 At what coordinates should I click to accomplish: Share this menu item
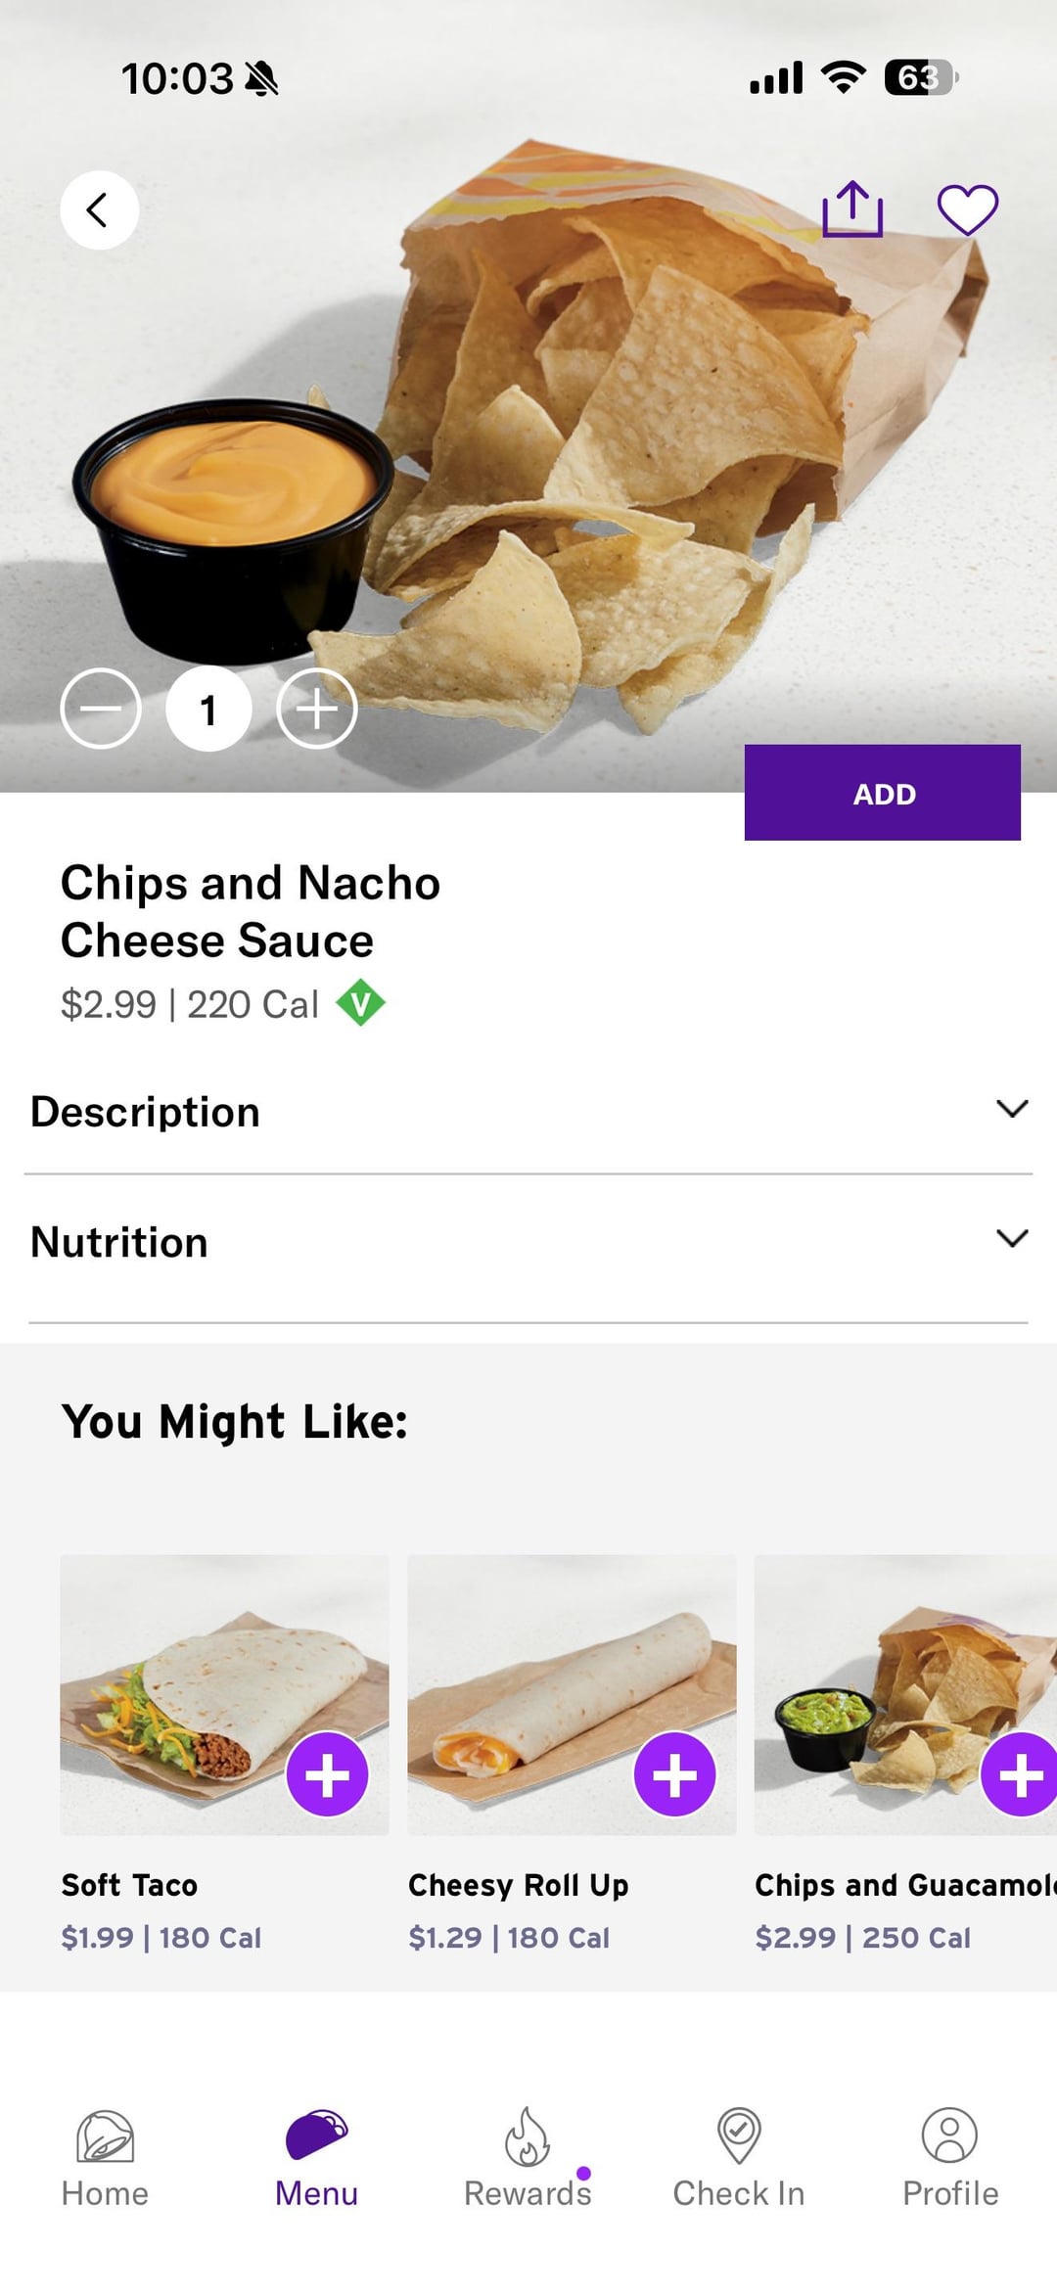tap(852, 209)
